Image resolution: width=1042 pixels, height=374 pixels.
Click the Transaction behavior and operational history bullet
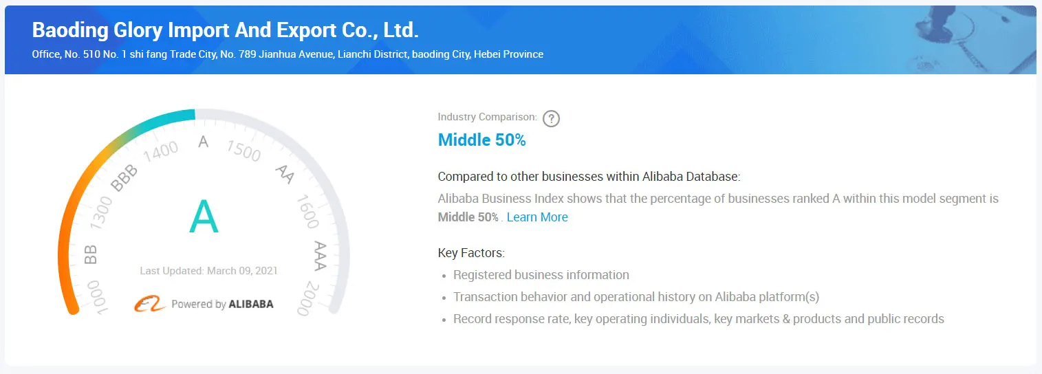tap(636, 297)
